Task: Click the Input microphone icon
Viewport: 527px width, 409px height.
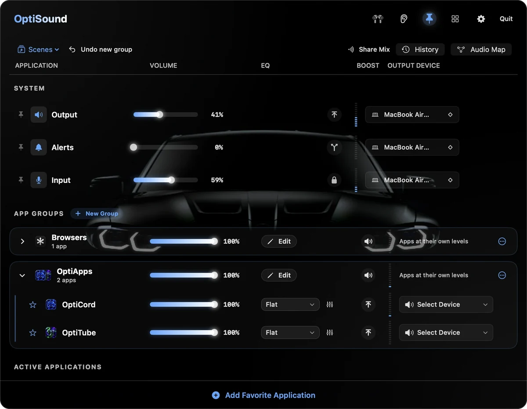Action: 39,180
